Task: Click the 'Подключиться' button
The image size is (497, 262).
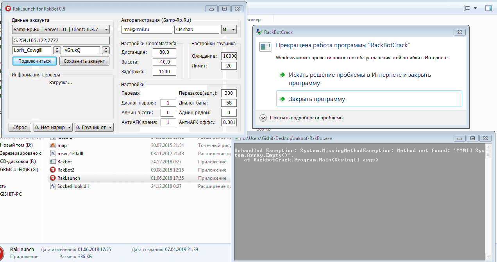Action: click(x=34, y=61)
